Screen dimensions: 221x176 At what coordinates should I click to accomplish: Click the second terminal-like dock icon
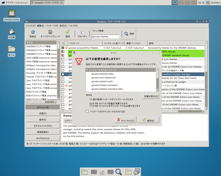click(110, 172)
